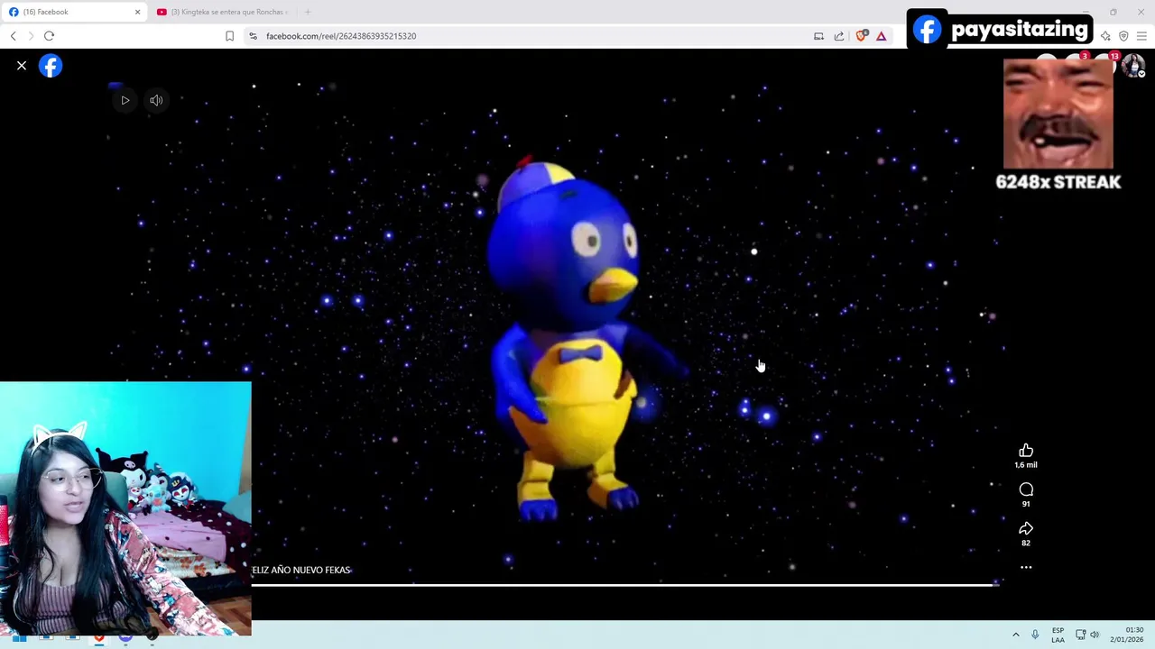Image resolution: width=1155 pixels, height=649 pixels.
Task: Click the 91 comments count
Action: coord(1026,504)
